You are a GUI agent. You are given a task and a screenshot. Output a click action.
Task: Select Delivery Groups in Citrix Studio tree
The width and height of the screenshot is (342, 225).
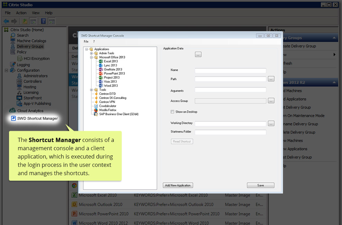[x=30, y=46]
